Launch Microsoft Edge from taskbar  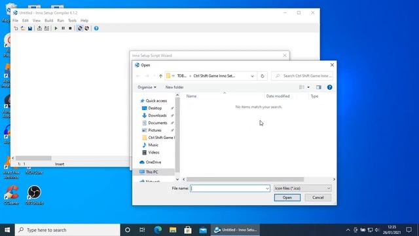[158, 230]
